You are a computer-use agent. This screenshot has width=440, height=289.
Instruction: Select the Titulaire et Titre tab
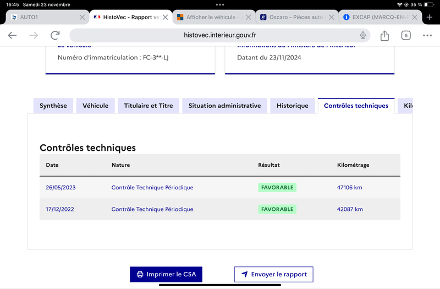[x=148, y=106]
